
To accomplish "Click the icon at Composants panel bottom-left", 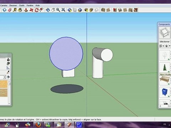I will tap(160, 106).
